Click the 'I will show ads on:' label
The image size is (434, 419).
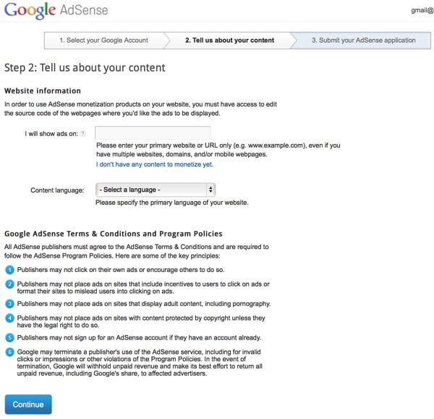51,134
